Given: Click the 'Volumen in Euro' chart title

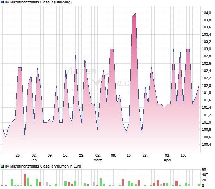Looking at the screenshot, I should 43,166.
